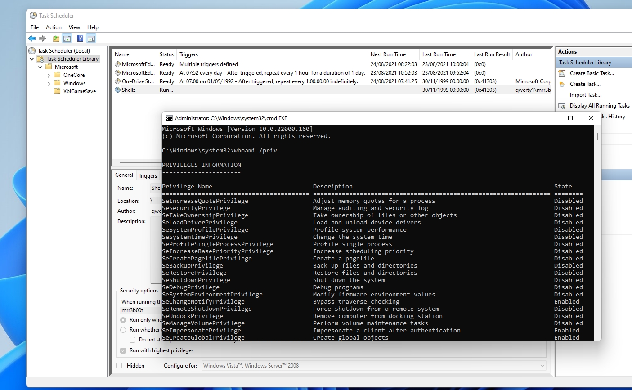Click the Display All Running Tasks icon
Viewport: 632px width, 390px height.
[x=562, y=106]
